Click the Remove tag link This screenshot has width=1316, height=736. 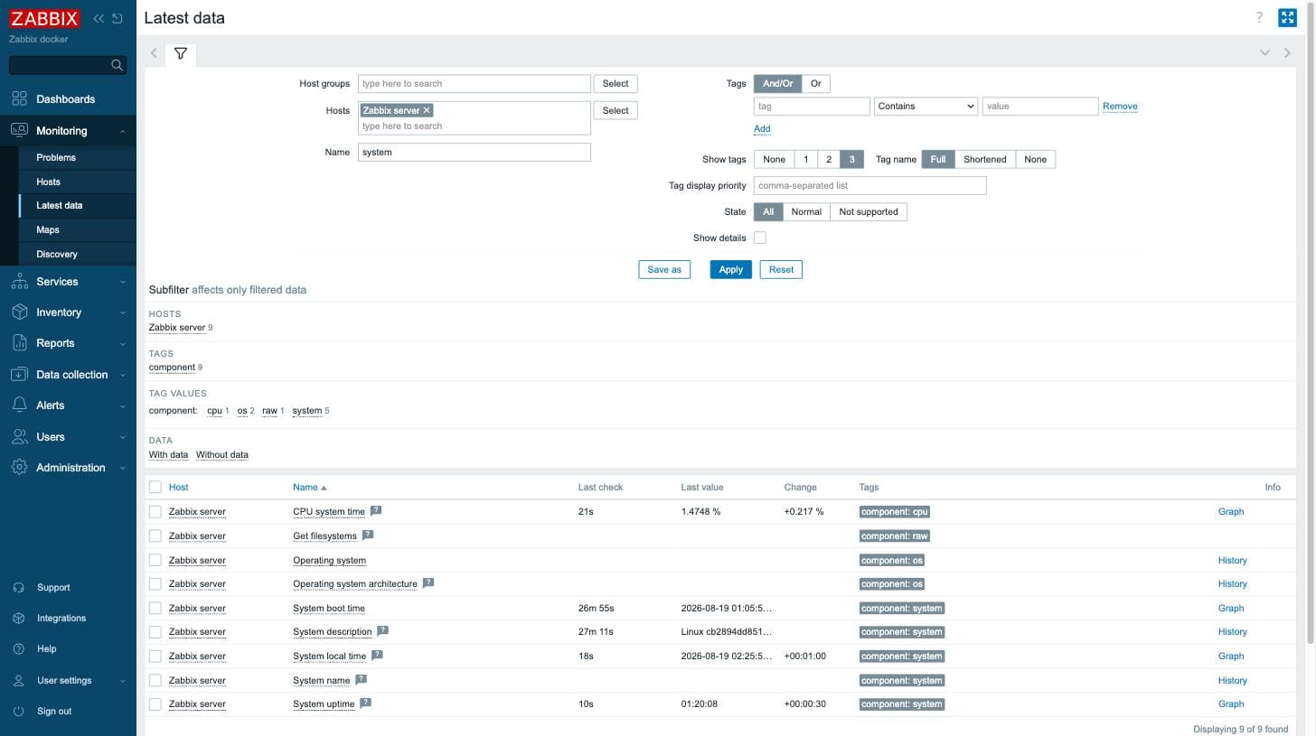(1120, 107)
